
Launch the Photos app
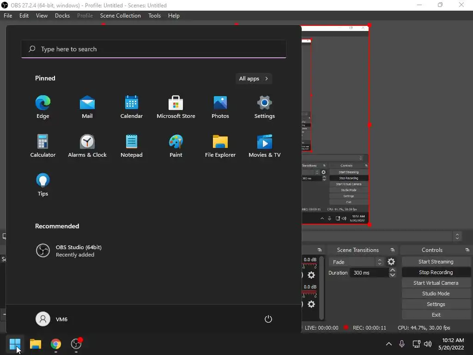[220, 107]
